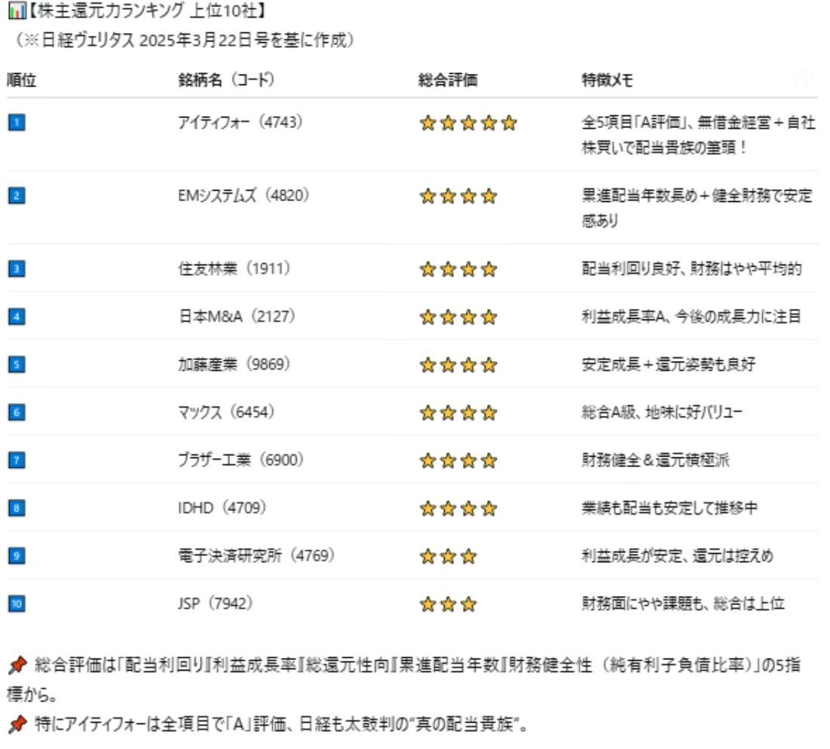Click the 特徴メモ column header
The height and width of the screenshot is (749, 830).
point(607,80)
